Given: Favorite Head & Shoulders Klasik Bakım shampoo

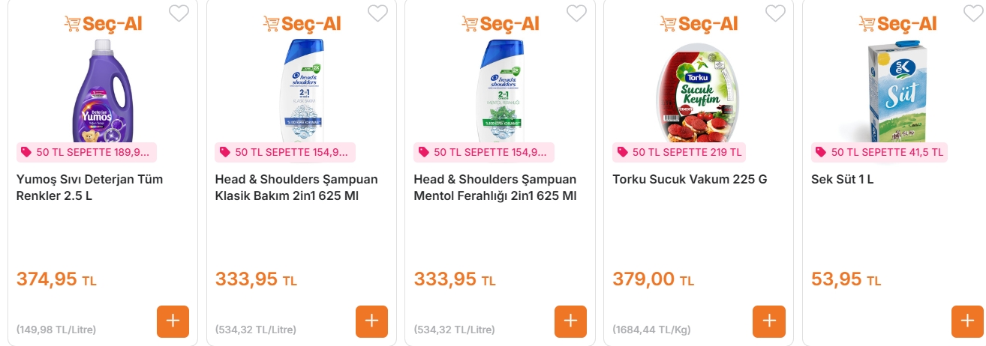Looking at the screenshot, I should click(x=377, y=13).
